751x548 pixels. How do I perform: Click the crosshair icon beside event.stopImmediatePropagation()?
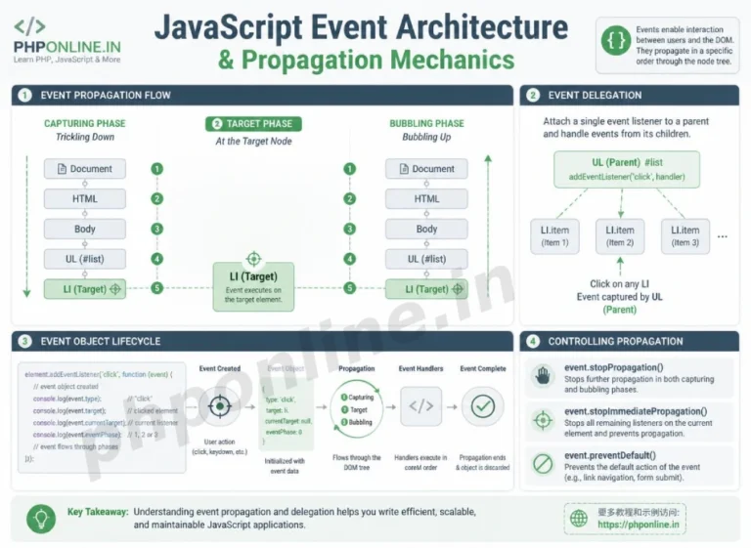(x=543, y=420)
